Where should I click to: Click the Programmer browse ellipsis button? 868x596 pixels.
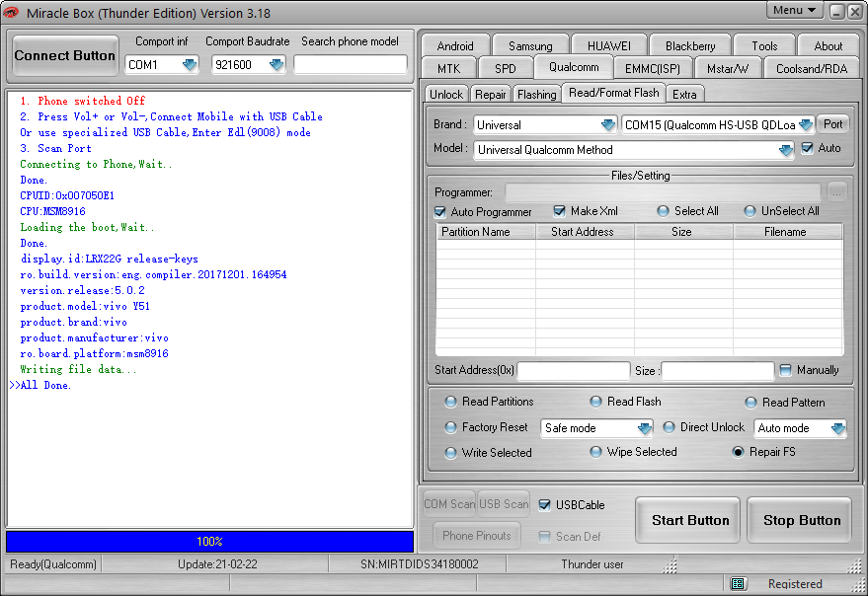click(836, 192)
